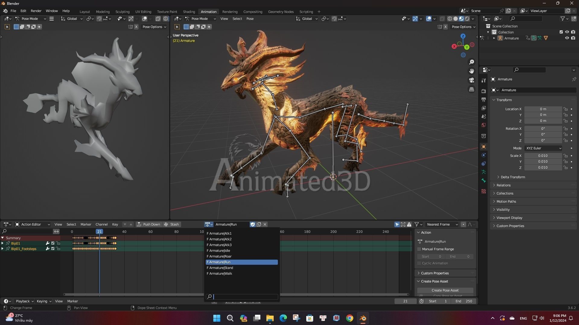This screenshot has height=325, width=579.
Task: Open Pose Options dropdown in right viewport
Action: tap(463, 27)
